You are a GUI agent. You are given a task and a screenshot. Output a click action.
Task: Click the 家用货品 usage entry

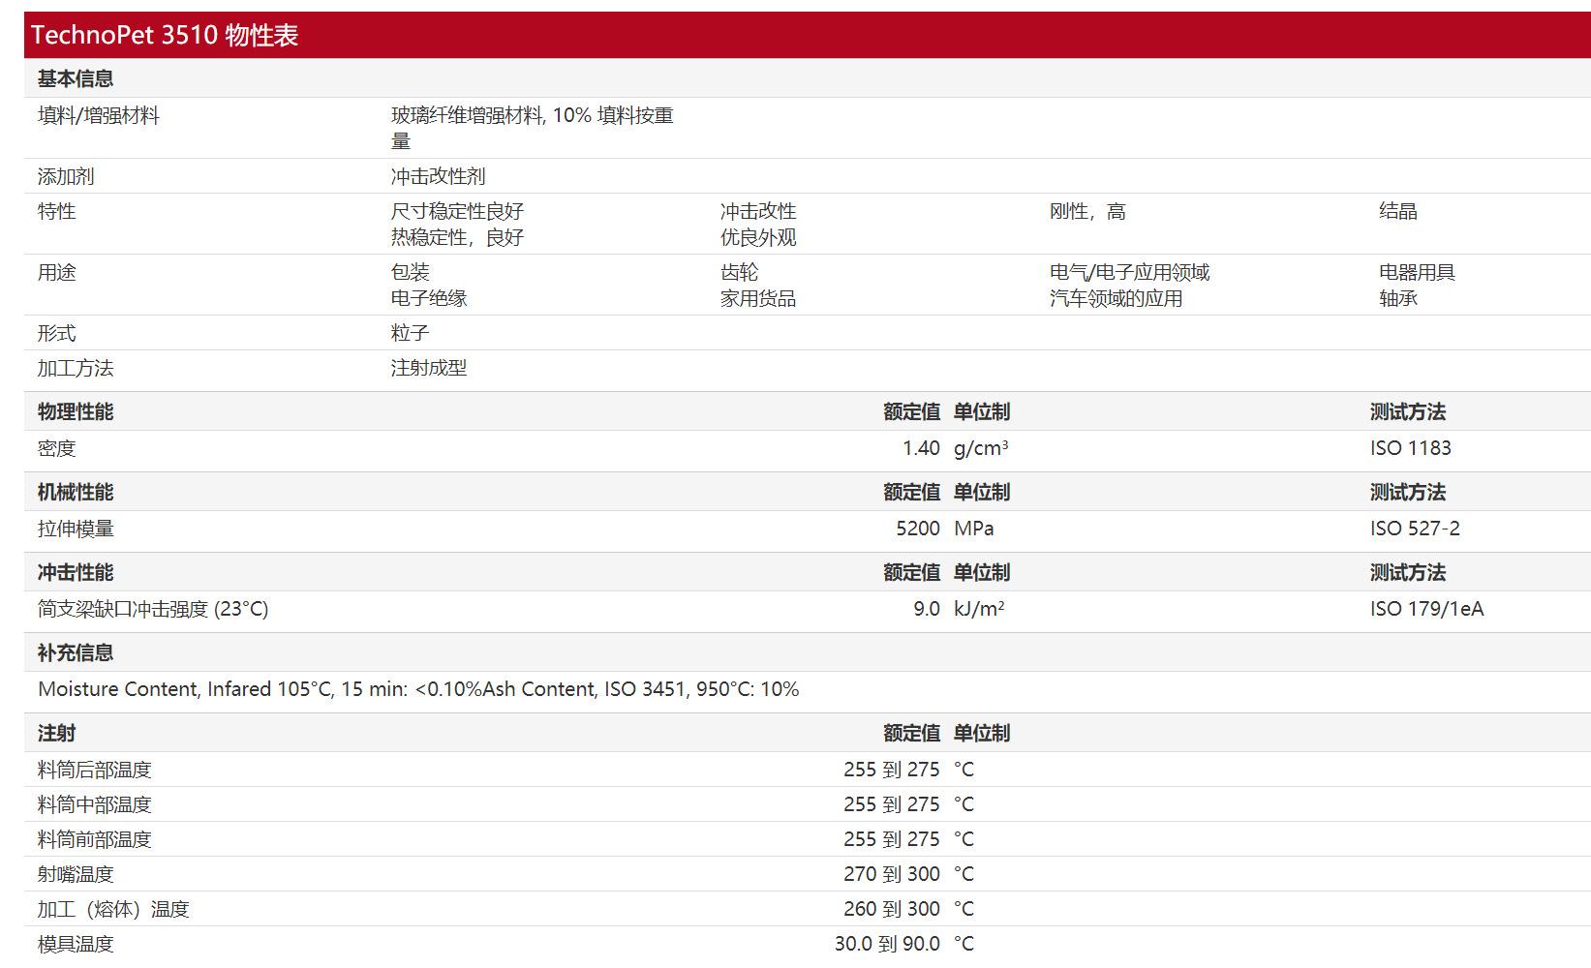[758, 298]
